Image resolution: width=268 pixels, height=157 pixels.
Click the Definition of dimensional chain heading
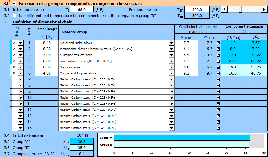point(42,22)
